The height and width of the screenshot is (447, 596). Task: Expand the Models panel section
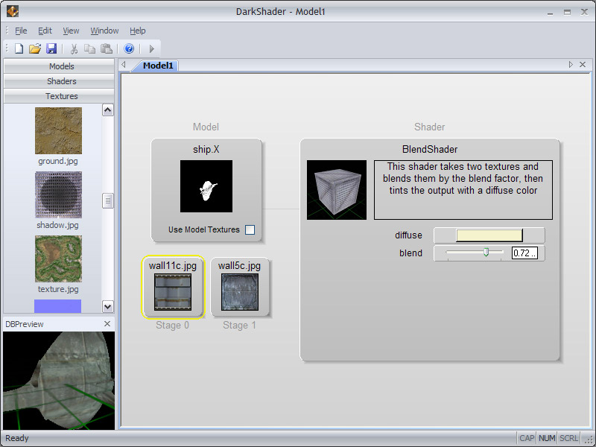pos(61,66)
